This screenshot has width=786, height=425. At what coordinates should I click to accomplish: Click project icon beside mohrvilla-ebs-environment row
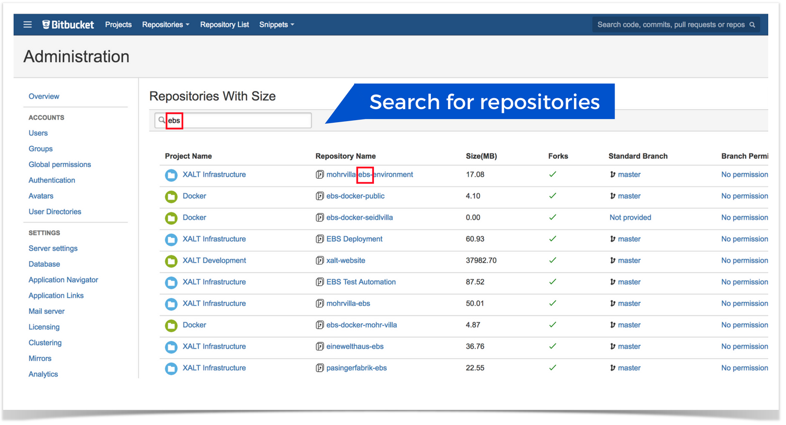(x=171, y=175)
